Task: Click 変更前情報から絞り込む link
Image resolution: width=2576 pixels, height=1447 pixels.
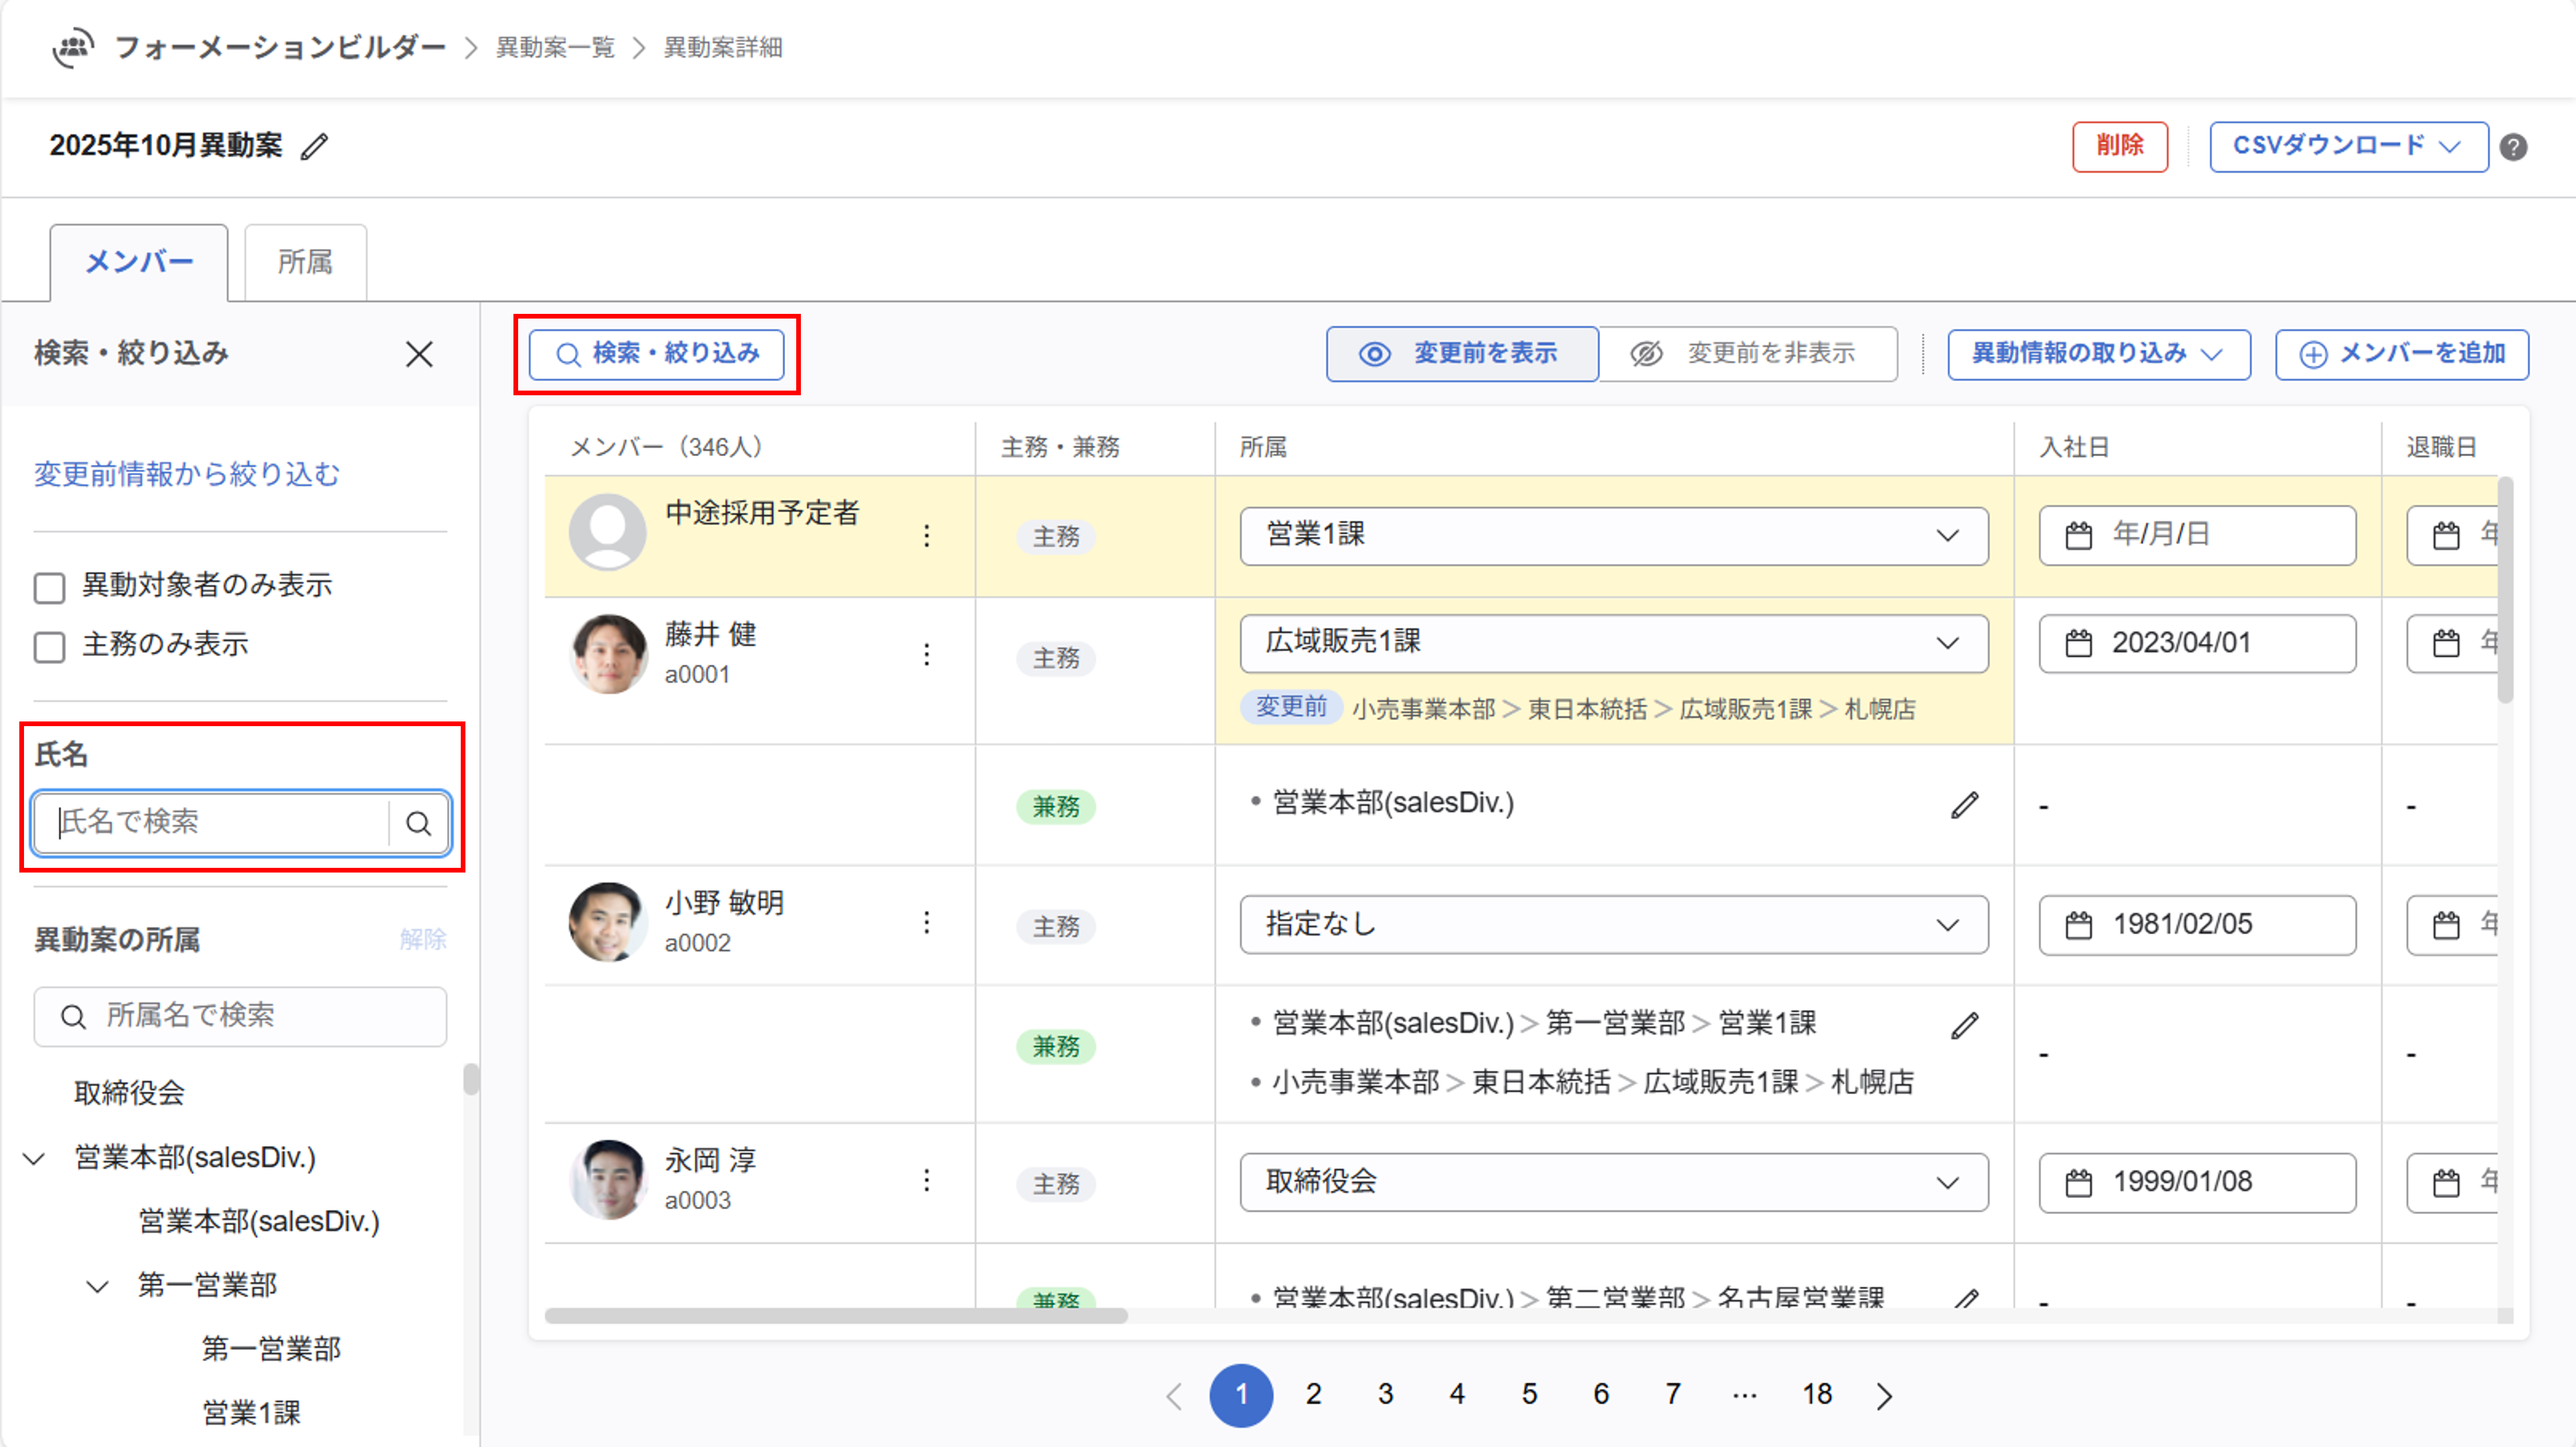Action: pyautogui.click(x=187, y=474)
